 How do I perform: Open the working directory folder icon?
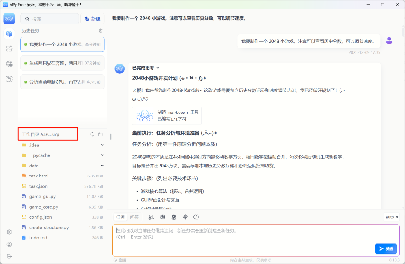(100, 134)
